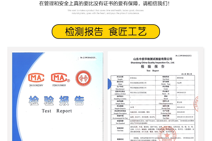Click the 'Sample Quantity' label cell
Screen dimensions: 212x141
pos(120,107)
